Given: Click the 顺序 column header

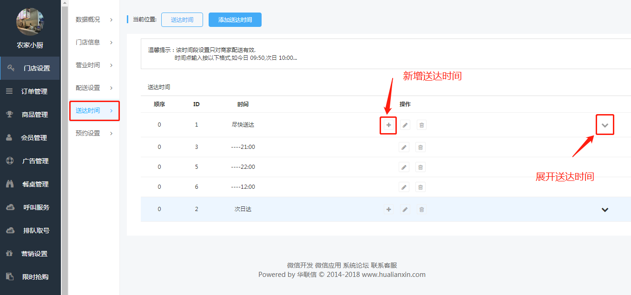Looking at the screenshot, I should 159,104.
